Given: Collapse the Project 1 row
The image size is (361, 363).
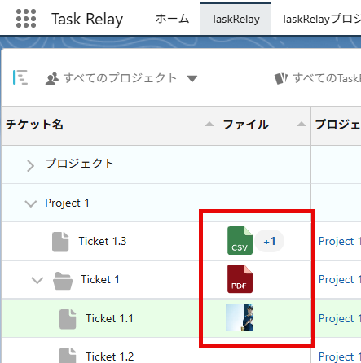Looking at the screenshot, I should pos(31,203).
